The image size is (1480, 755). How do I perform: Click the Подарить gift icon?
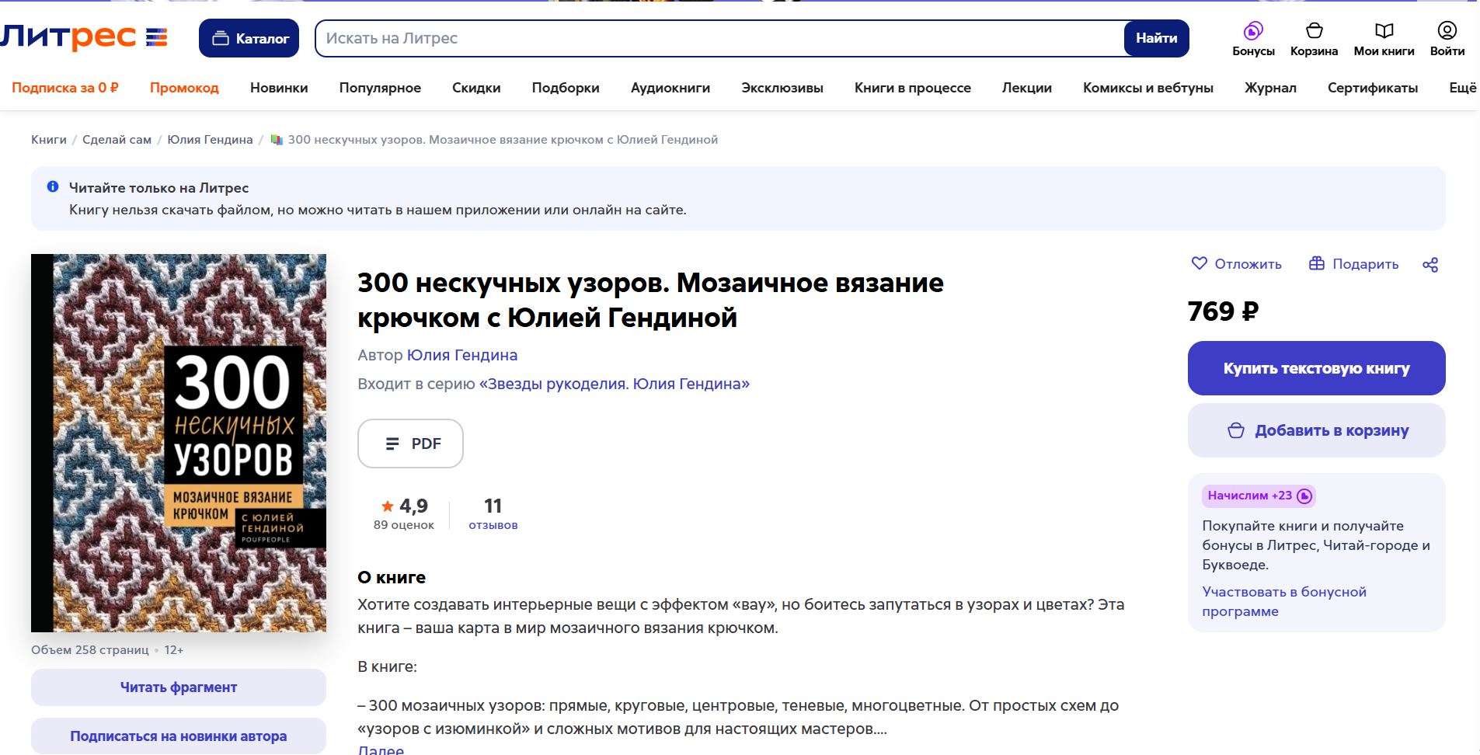(1316, 263)
